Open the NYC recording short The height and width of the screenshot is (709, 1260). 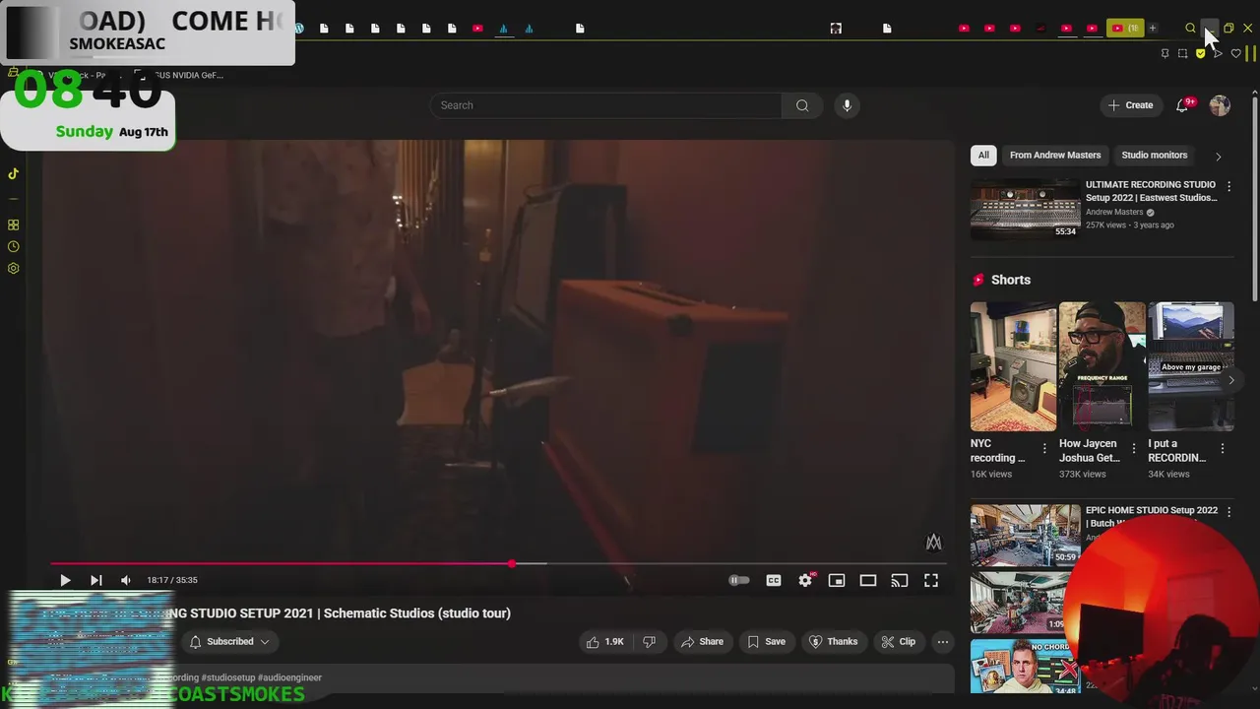point(1013,366)
